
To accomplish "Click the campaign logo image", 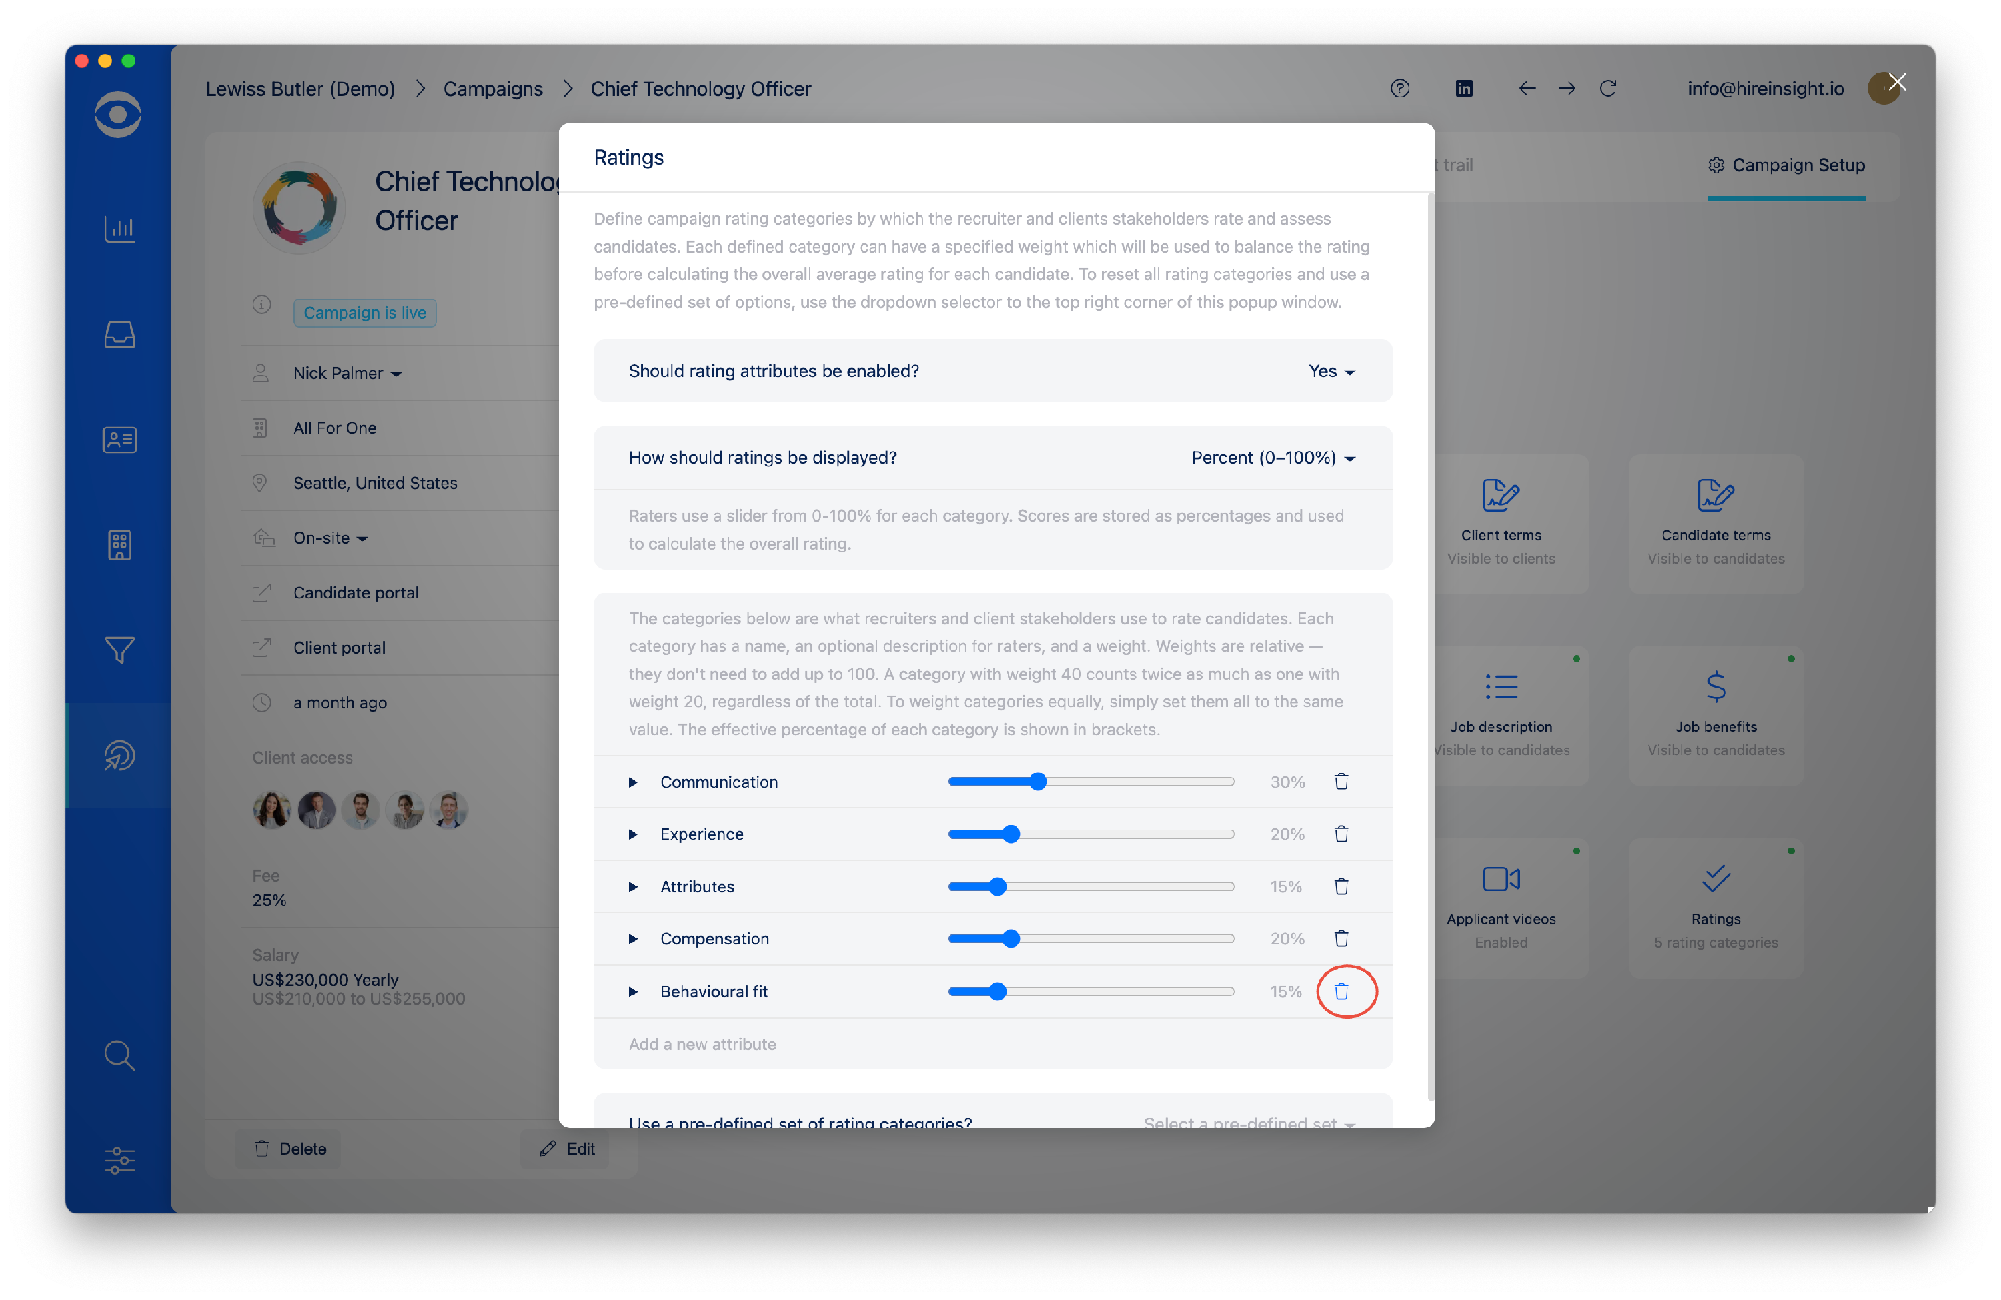I will pos(298,207).
